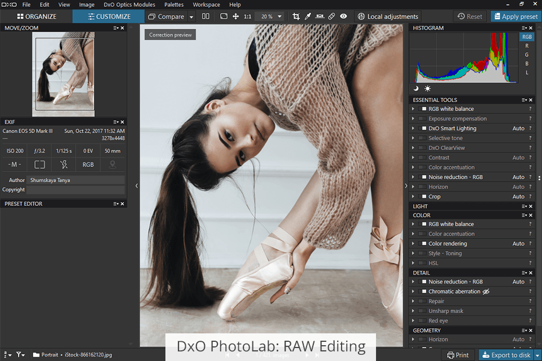The height and width of the screenshot is (361, 542).
Task: Open the 20% zoom level dropdown
Action: click(x=270, y=16)
